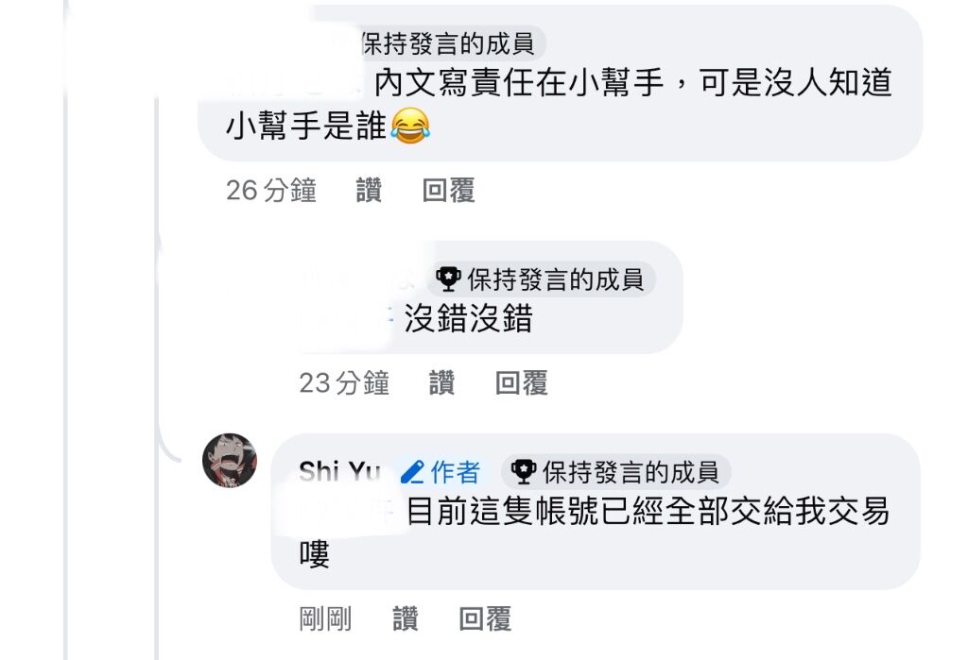Click the trophy icon above 沒錯沒錯
968x660 pixels.
tap(448, 279)
